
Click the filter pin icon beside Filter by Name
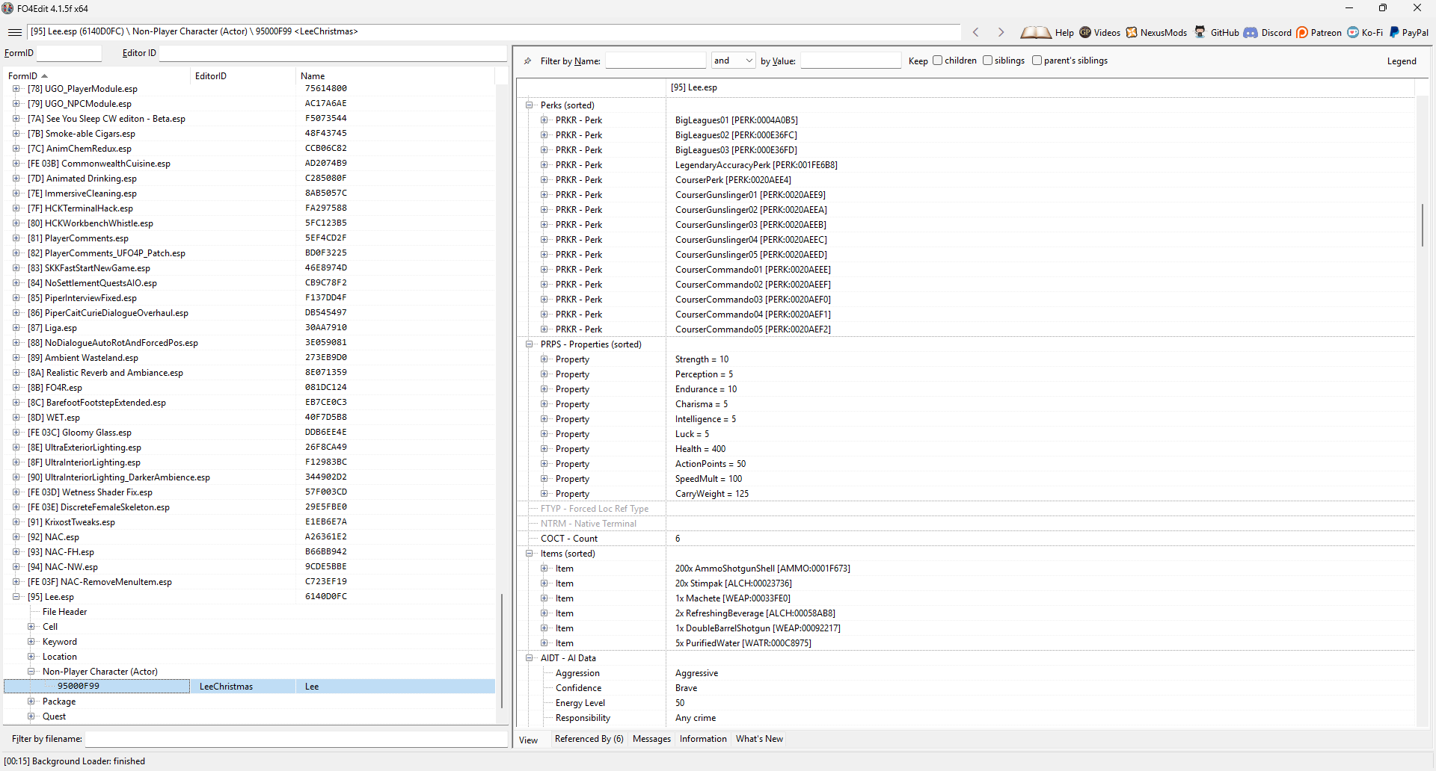tap(527, 61)
